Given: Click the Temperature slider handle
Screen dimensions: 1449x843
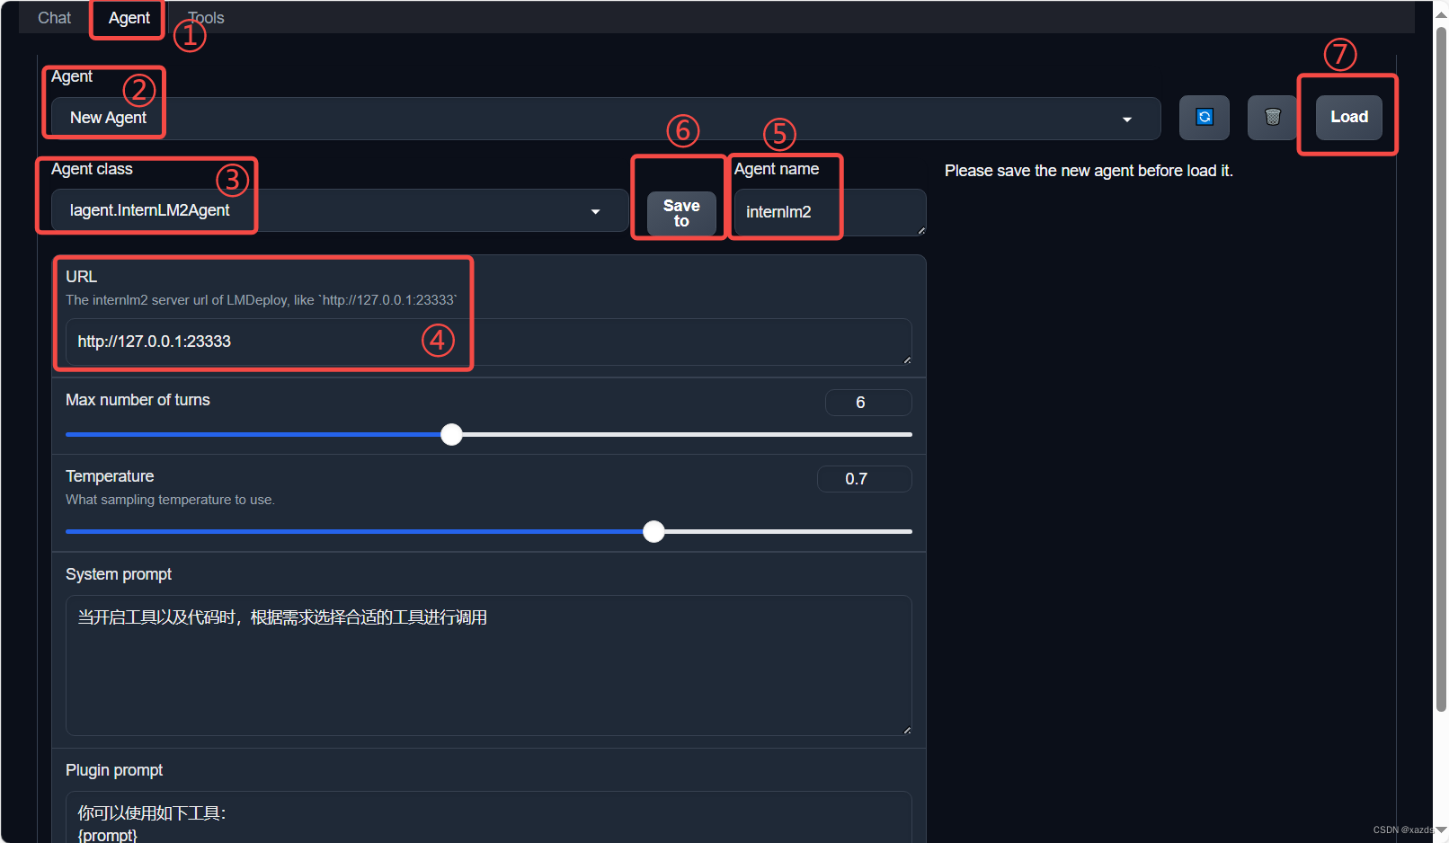Looking at the screenshot, I should point(653,531).
